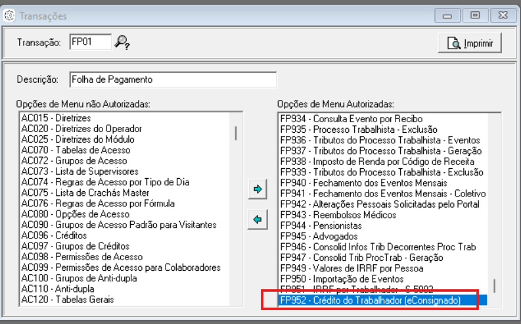Focus the Descrição text field

pos(173,80)
